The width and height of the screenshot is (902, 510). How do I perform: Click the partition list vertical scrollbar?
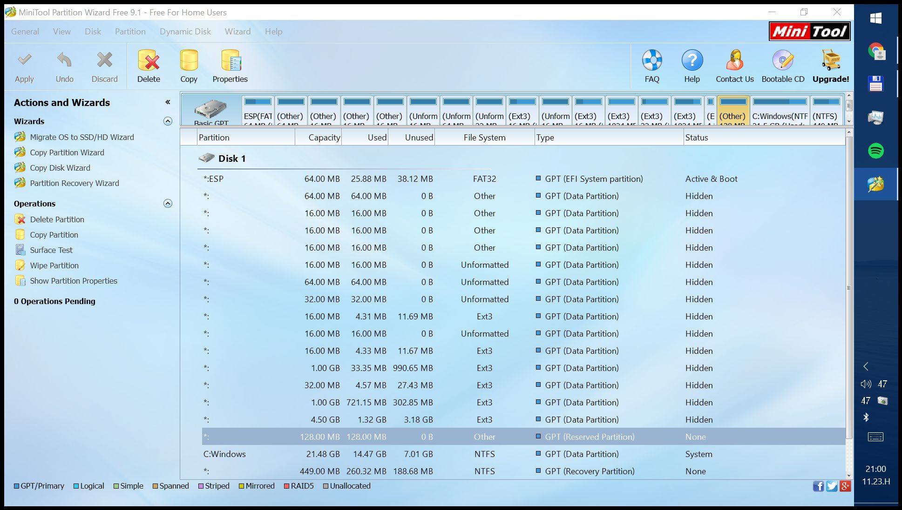[x=849, y=288]
